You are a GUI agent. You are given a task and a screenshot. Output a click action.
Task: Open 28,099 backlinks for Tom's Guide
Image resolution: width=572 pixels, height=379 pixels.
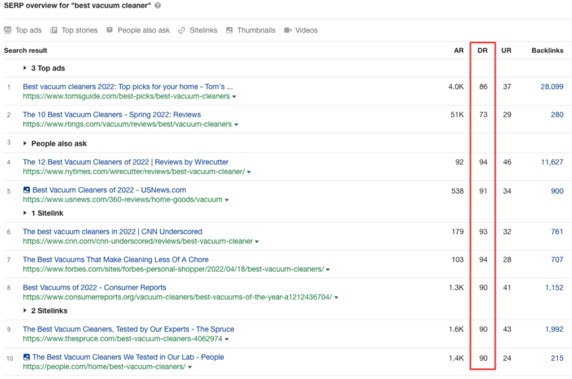pyautogui.click(x=552, y=87)
